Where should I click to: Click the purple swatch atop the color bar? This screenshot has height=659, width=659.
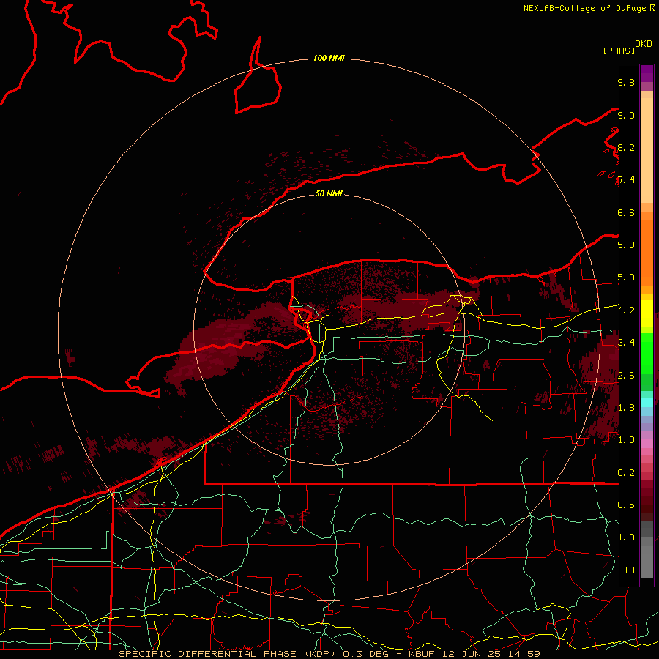(647, 73)
